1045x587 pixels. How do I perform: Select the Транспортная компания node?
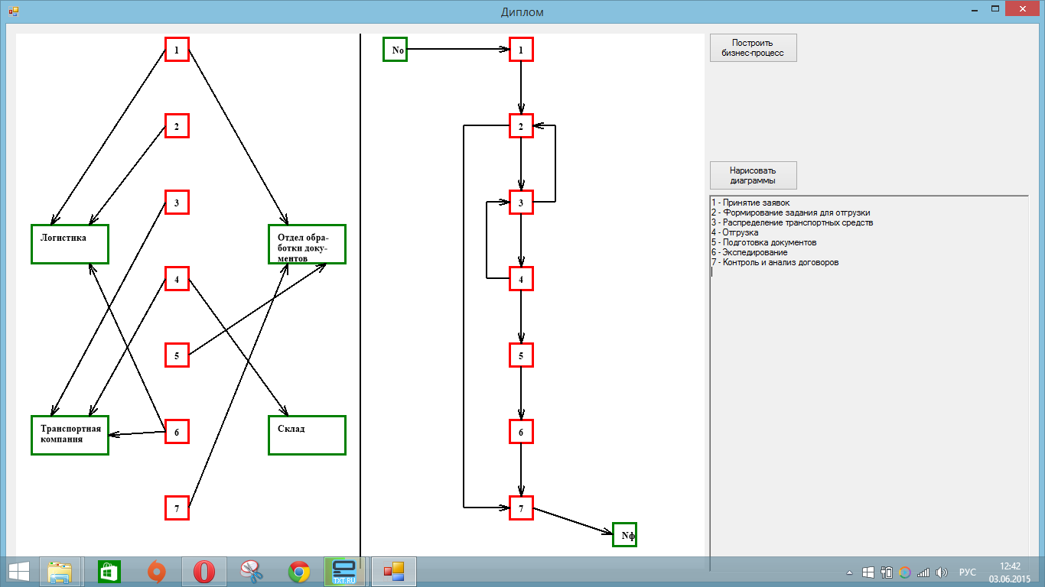(70, 435)
